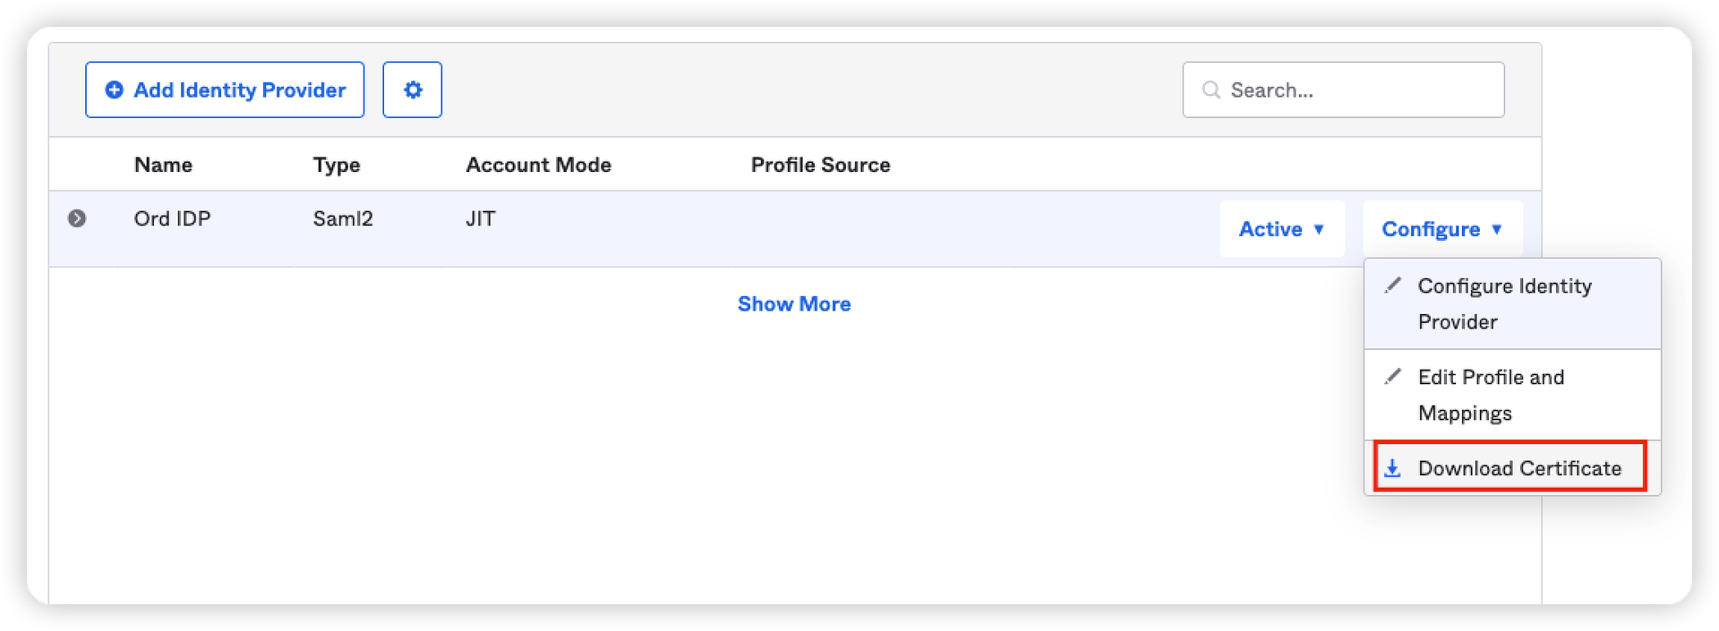Open settings with the gear icon
The height and width of the screenshot is (631, 1719).
(x=412, y=90)
